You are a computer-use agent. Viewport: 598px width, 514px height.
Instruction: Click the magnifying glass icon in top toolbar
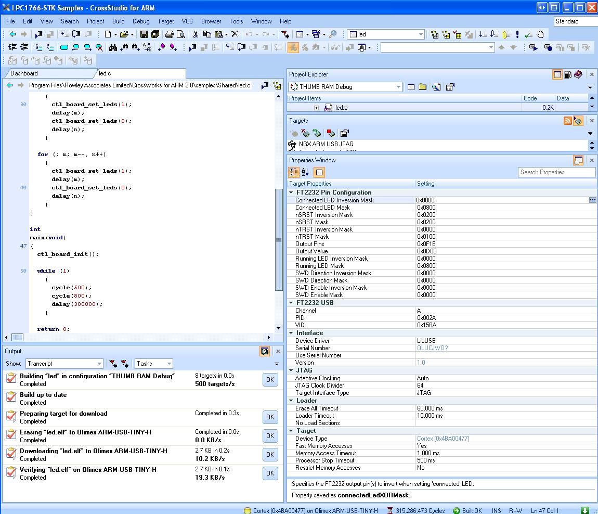click(x=333, y=34)
